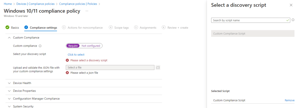Click Custom Compliance Script under Selected Script
297x108 pixels.
pos(229,100)
